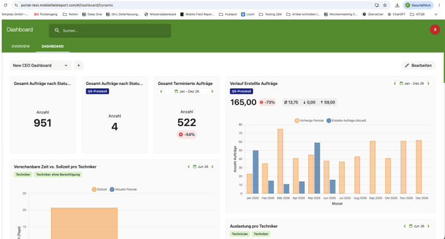Open the Loom bookmark
Image resolution: width=445 pixels, height=239 pixels.
[x=248, y=14]
